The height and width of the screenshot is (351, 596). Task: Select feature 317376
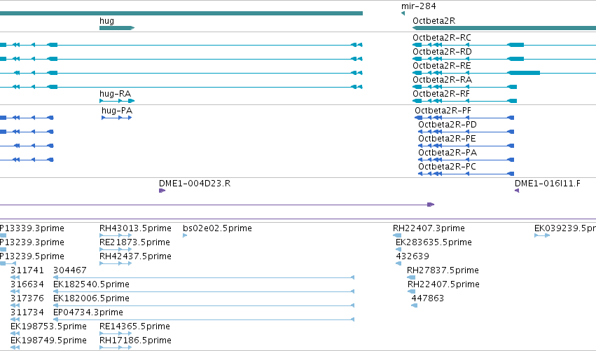pos(27,299)
